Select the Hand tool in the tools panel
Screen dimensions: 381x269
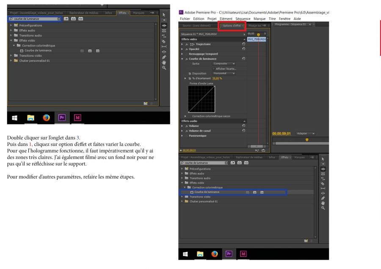click(x=323, y=203)
